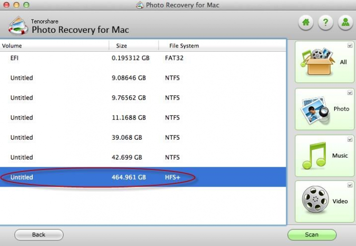The height and width of the screenshot is (246, 356).
Task: Choose the Video film reel icon
Action: (x=315, y=201)
